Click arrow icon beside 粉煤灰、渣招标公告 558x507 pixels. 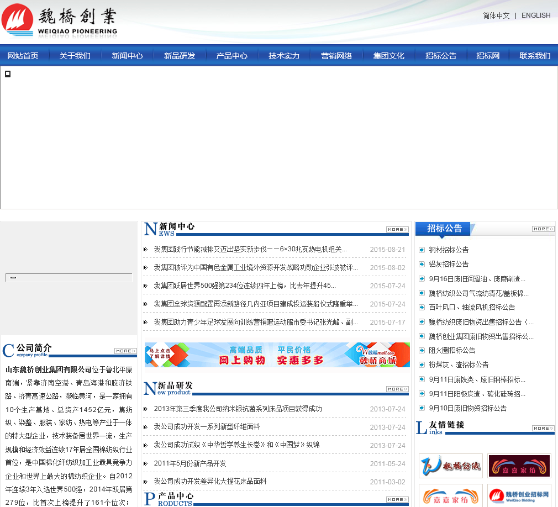coord(422,365)
